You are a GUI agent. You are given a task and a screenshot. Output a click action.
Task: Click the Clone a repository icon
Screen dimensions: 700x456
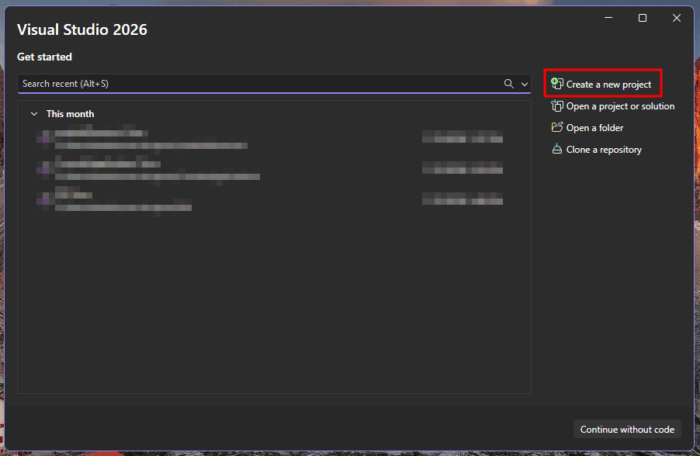[x=556, y=150]
